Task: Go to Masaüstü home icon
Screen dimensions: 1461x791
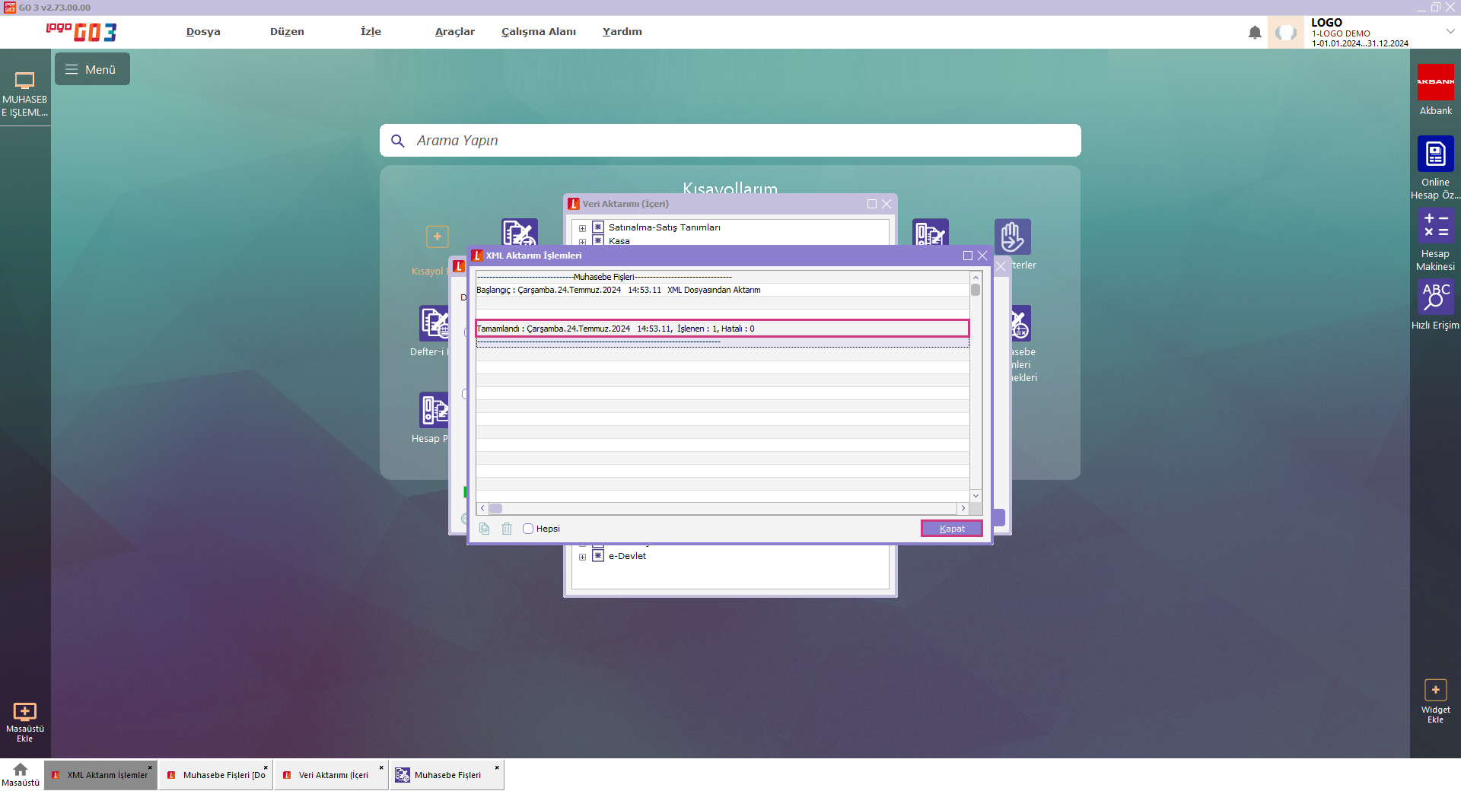Action: (21, 770)
